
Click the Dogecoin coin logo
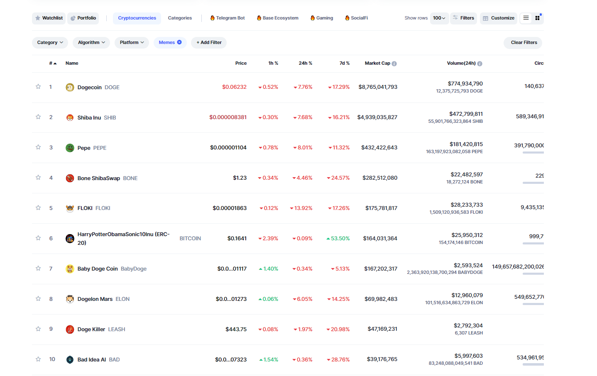pyautogui.click(x=70, y=87)
